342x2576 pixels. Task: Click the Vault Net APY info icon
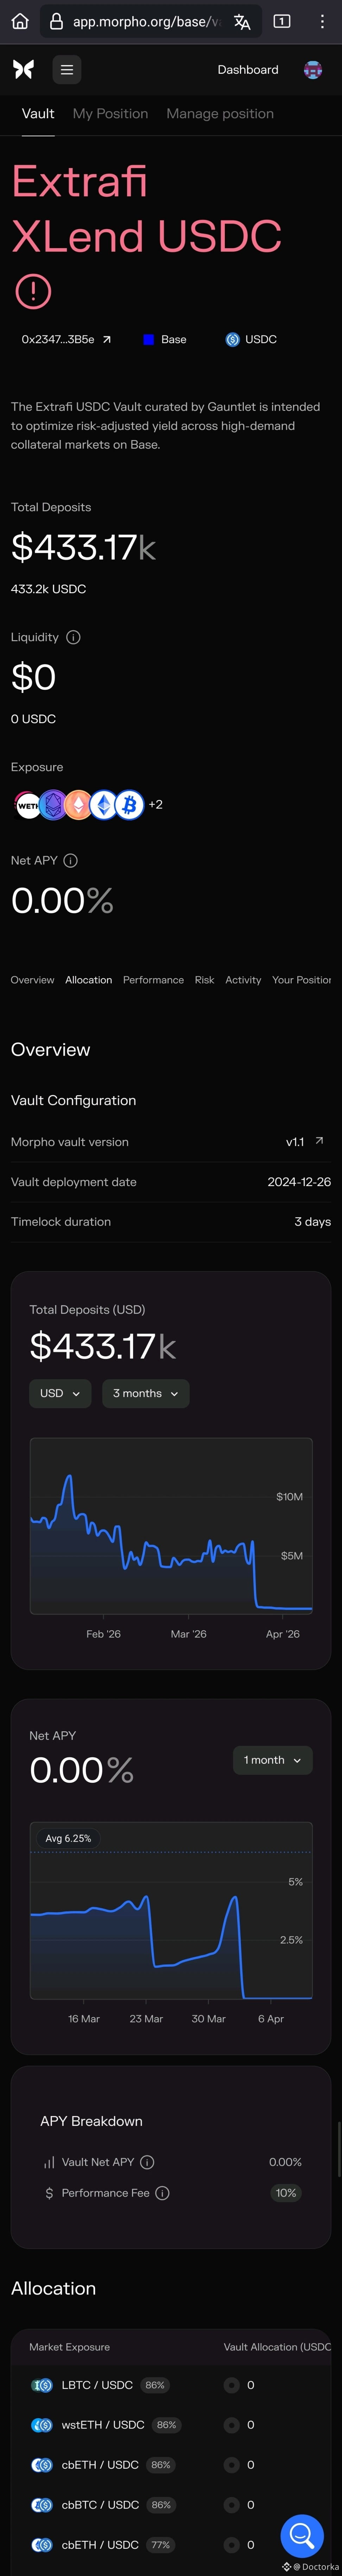(147, 2162)
